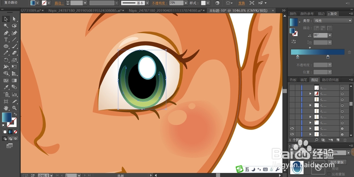Expand the bottom layer row arrow
This screenshot has height=177, width=354.
coord(310,134)
